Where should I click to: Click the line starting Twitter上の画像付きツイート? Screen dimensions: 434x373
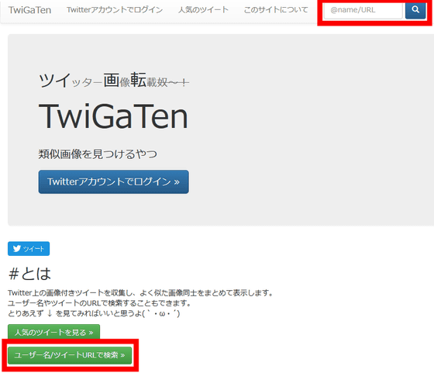[140, 292]
